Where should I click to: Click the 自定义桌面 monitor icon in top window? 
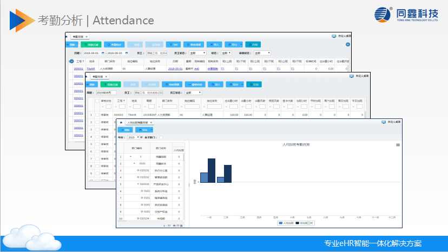333,36
